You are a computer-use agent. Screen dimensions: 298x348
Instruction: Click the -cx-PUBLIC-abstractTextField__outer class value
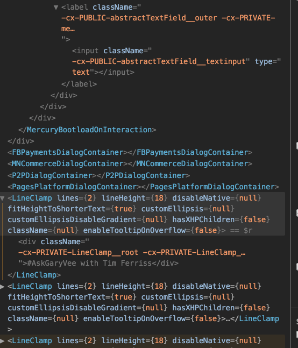(139, 18)
